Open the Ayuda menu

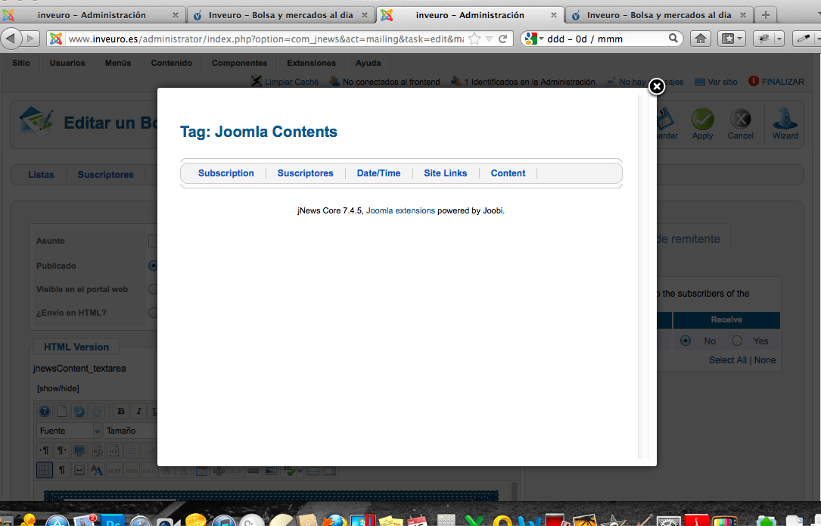368,63
